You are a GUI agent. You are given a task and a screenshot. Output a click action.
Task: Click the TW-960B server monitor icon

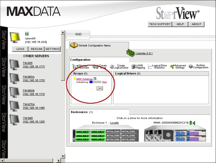coord(15,92)
